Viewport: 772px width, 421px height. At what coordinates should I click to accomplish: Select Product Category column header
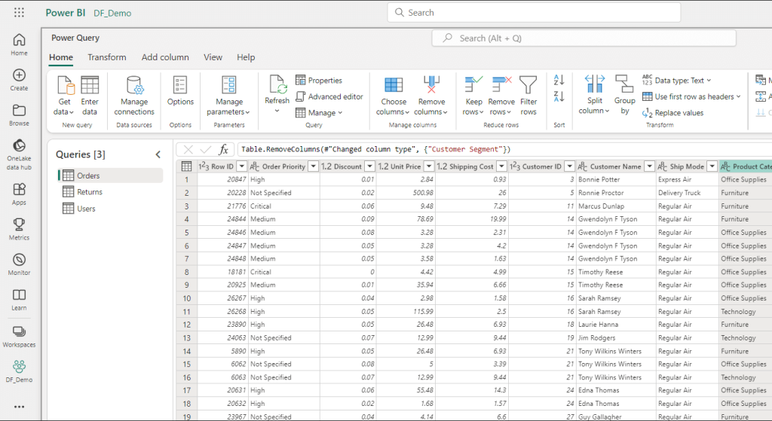[746, 166]
